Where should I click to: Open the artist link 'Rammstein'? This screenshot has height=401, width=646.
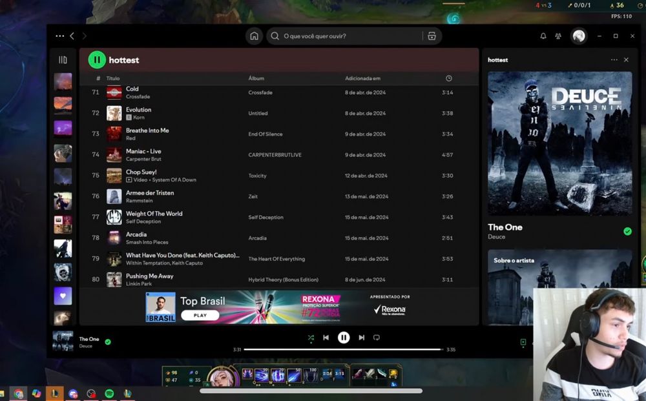point(140,200)
